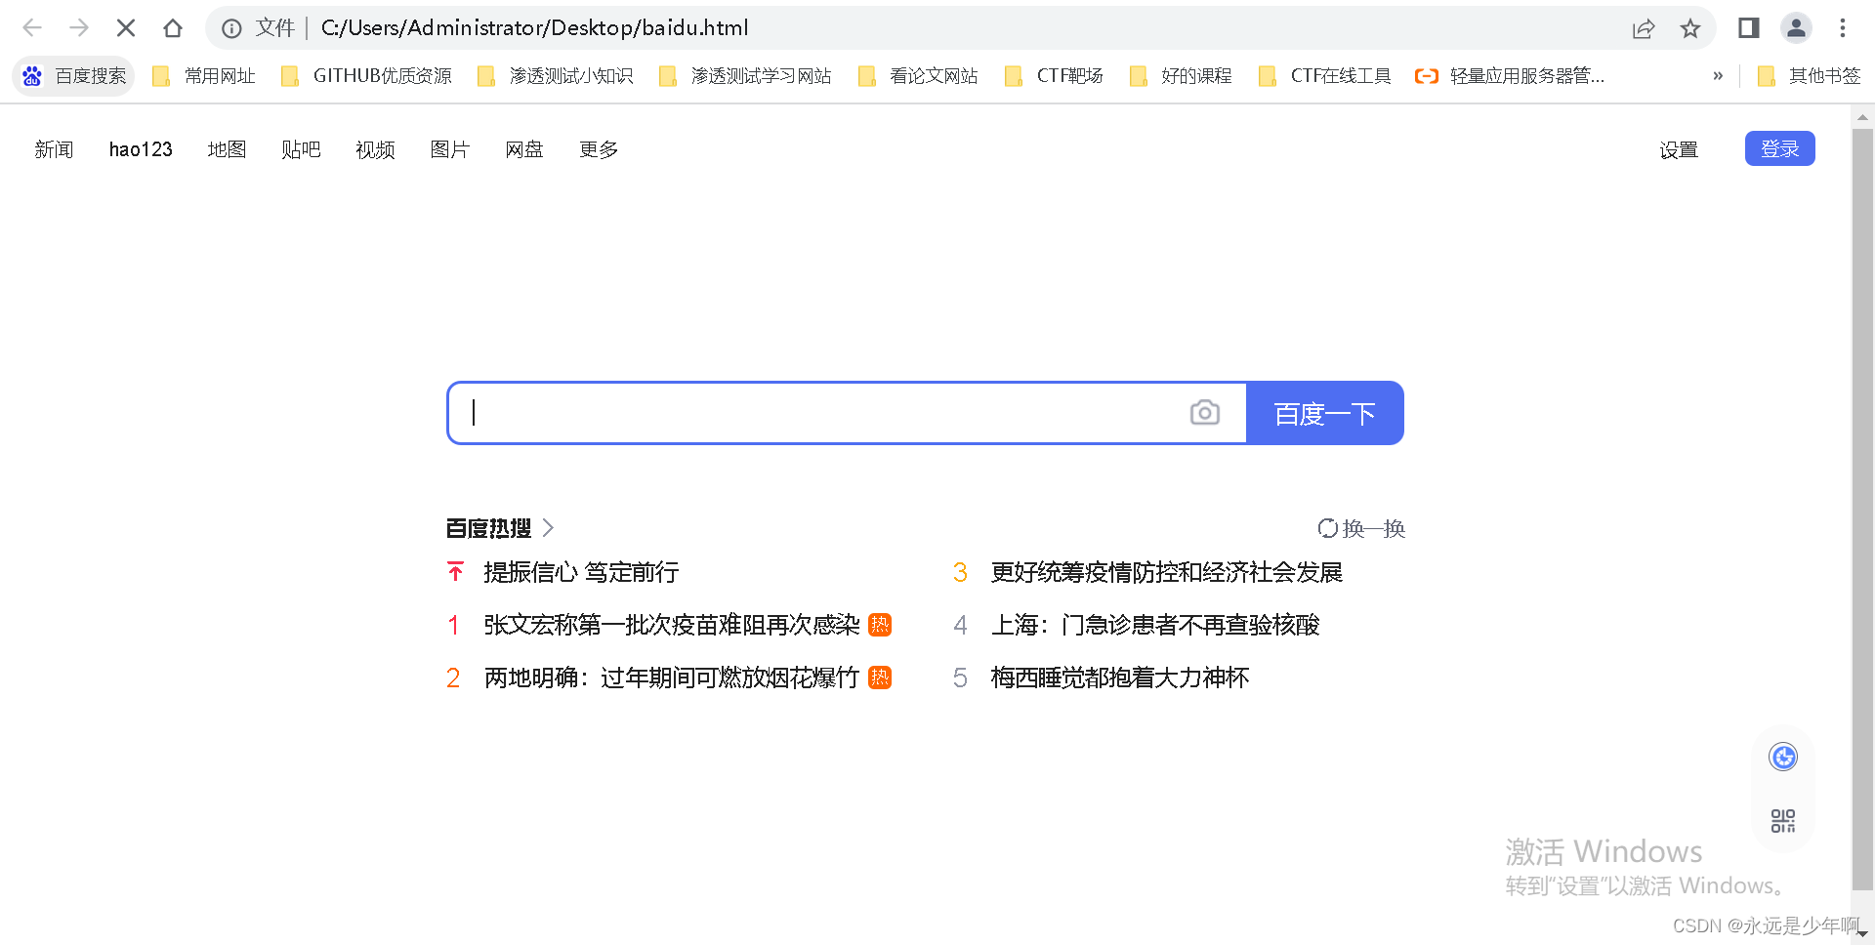The image size is (1875, 945).
Task: Open the 梅西睡觉都抱着大力神杯 hot search link
Action: coord(1121,678)
